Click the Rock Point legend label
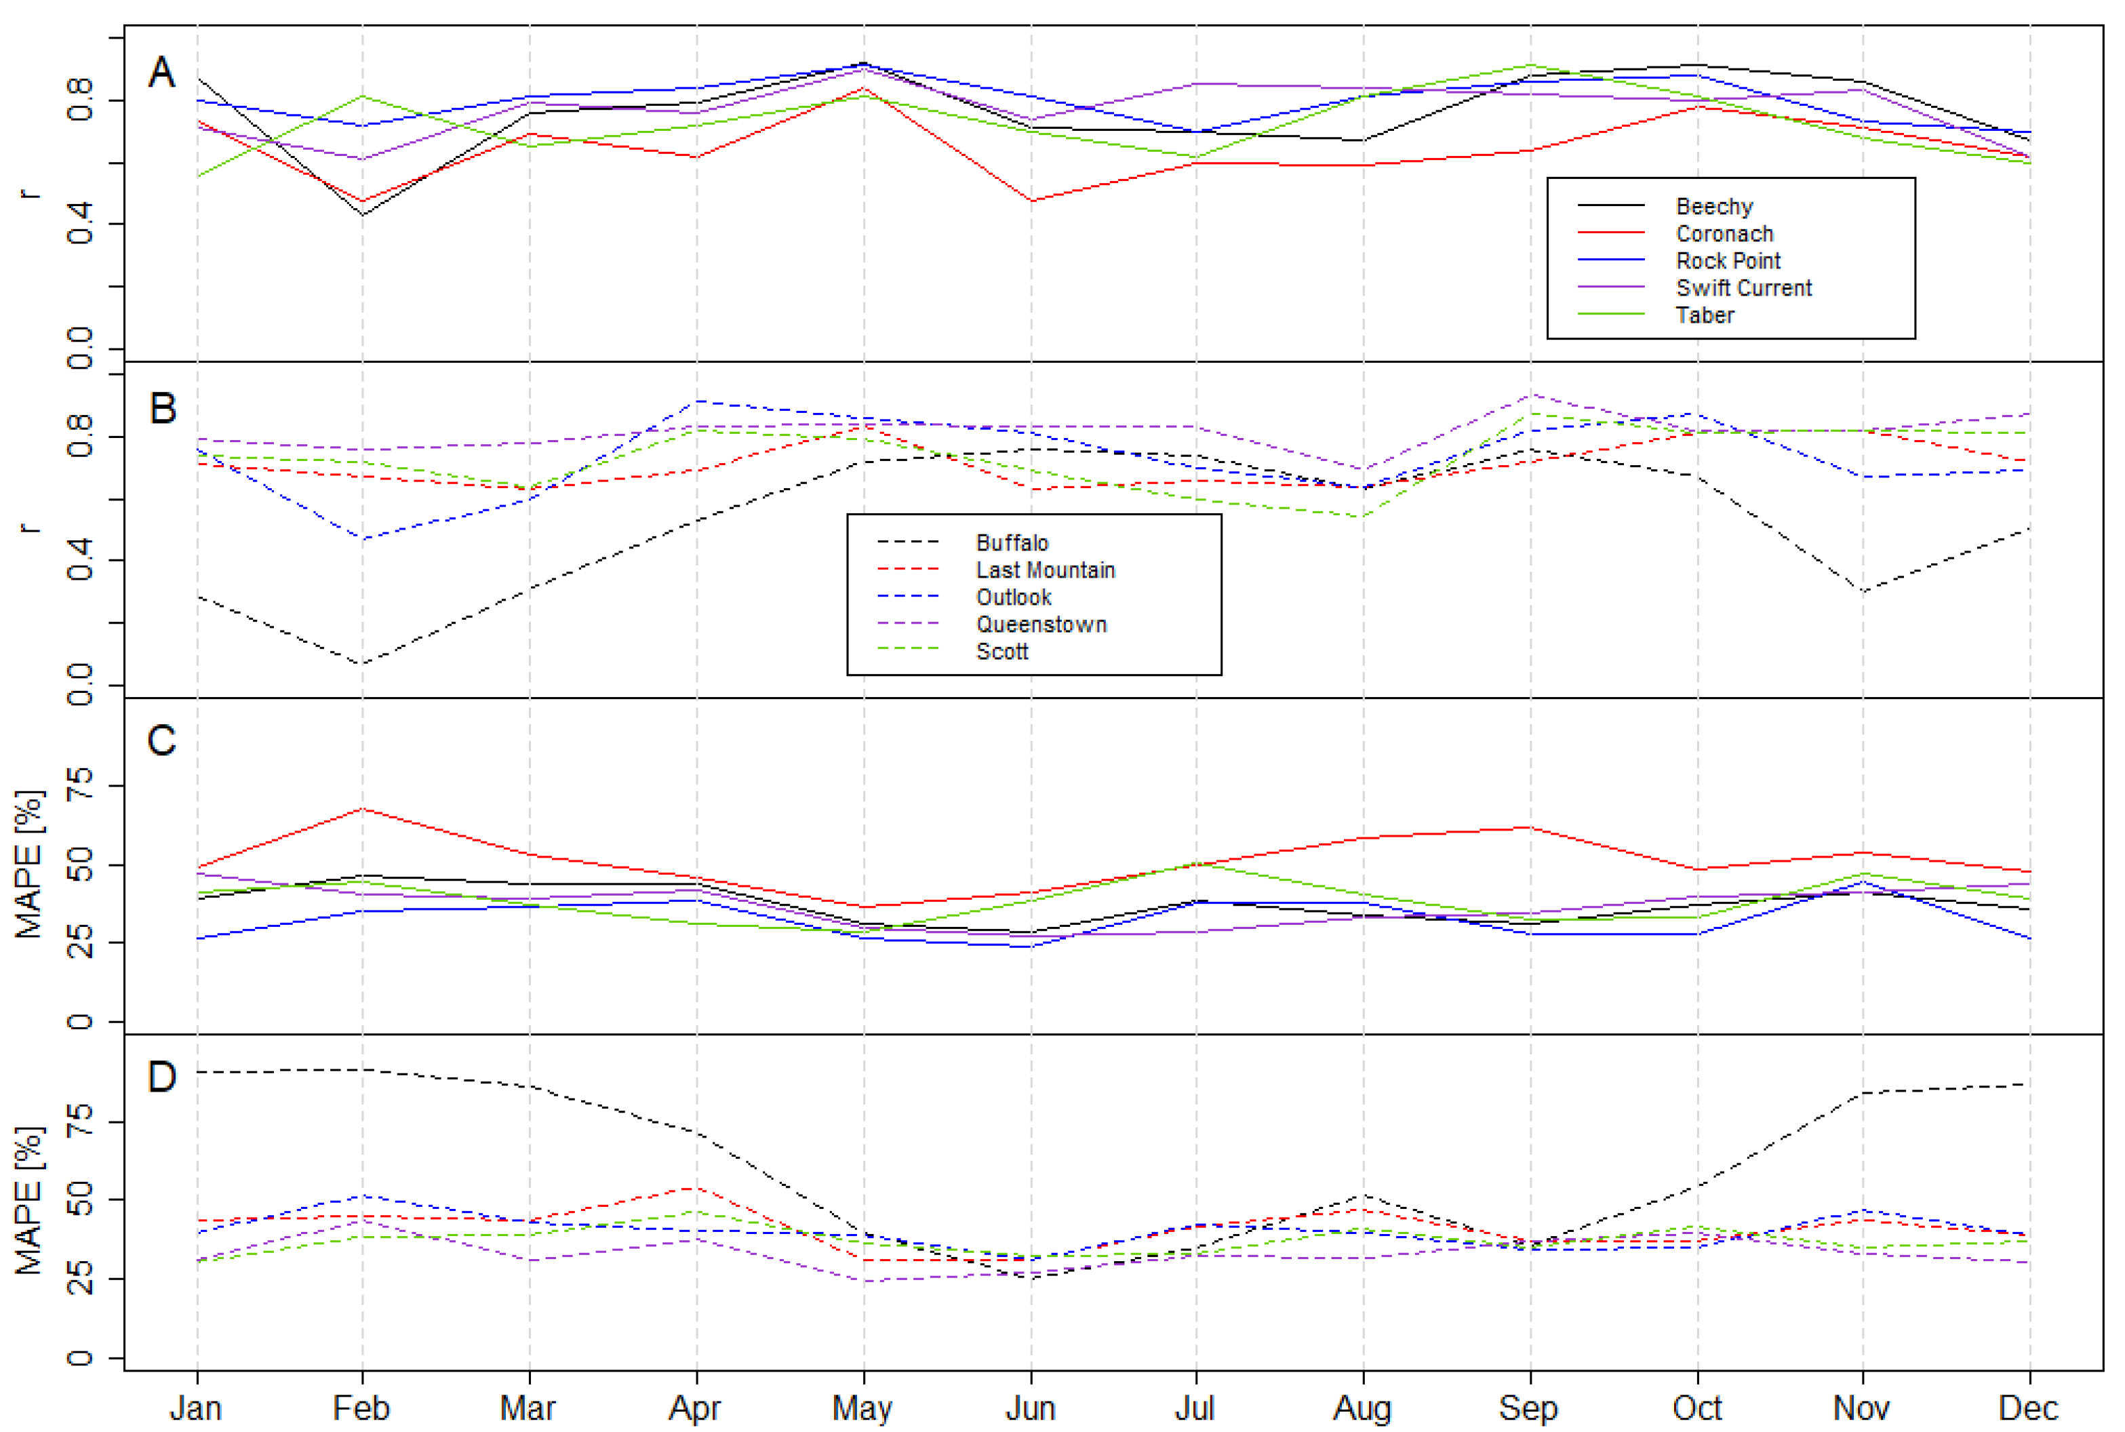 (1728, 261)
